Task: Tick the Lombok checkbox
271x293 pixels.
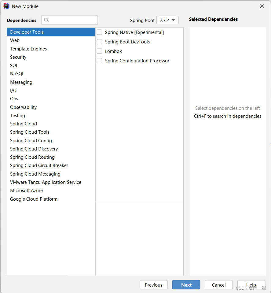Action: tap(100, 51)
